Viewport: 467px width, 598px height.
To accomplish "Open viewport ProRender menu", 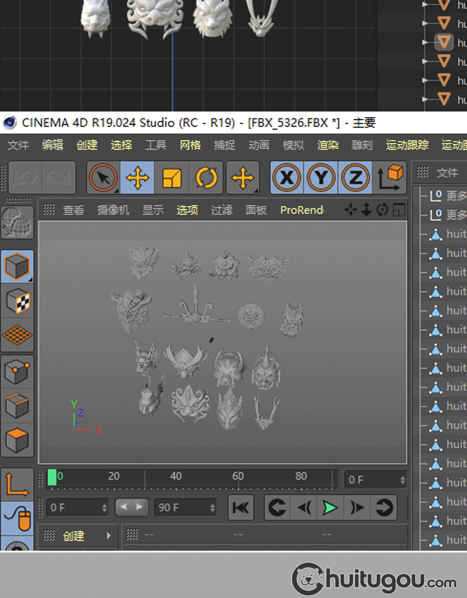I will coord(302,210).
